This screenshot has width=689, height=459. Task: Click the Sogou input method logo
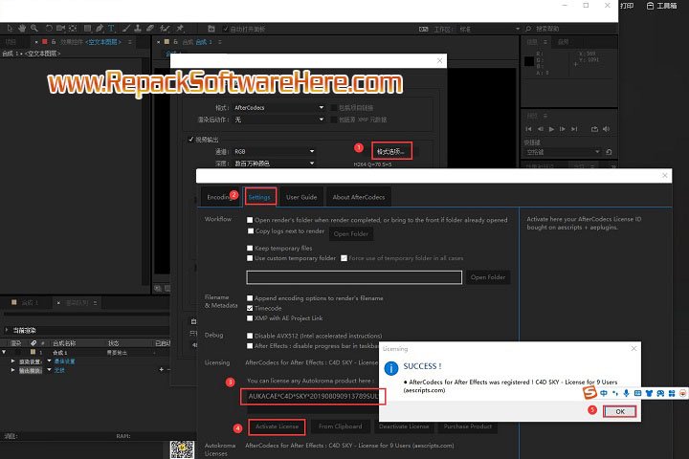coord(589,392)
